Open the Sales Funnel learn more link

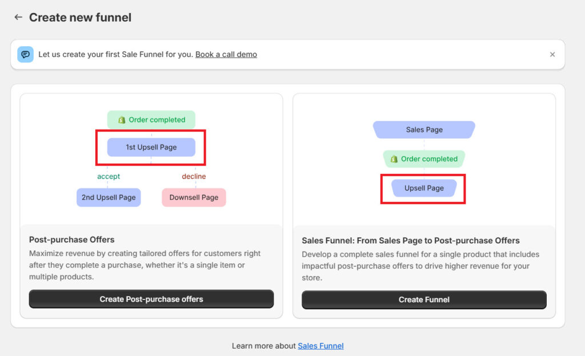tap(320, 345)
